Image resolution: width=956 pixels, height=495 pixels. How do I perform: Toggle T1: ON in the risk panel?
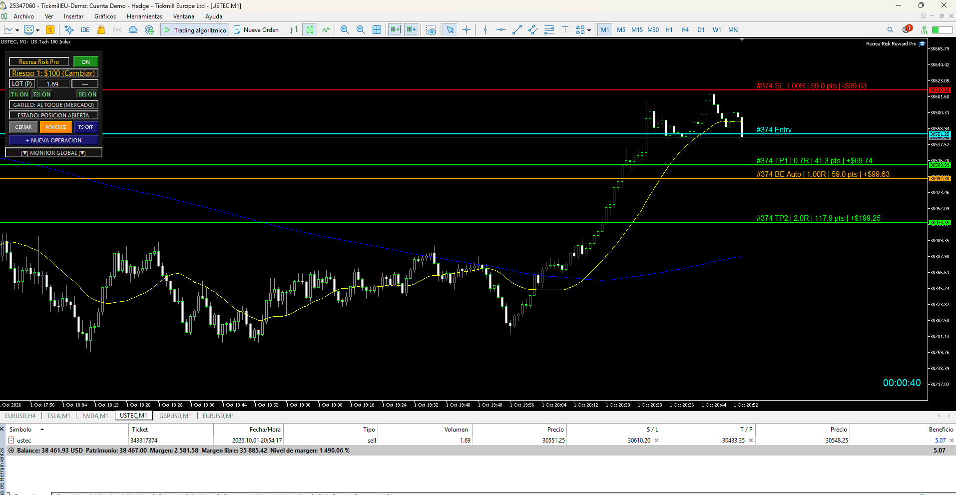(x=19, y=94)
